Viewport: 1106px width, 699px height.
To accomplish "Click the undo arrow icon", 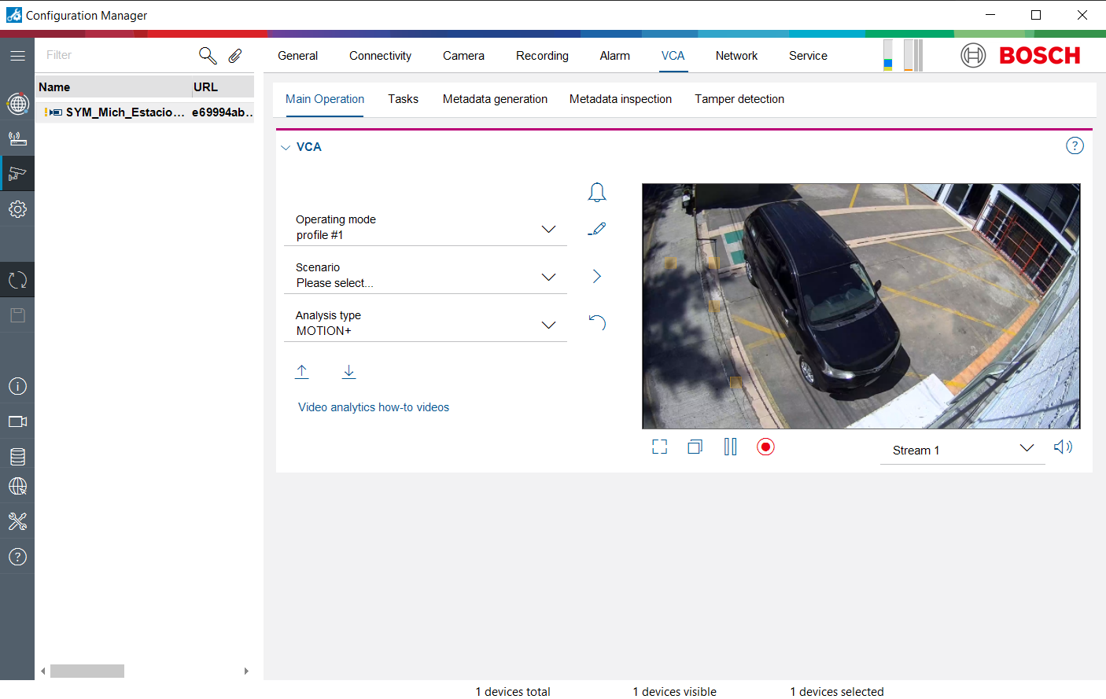I will pyautogui.click(x=597, y=322).
